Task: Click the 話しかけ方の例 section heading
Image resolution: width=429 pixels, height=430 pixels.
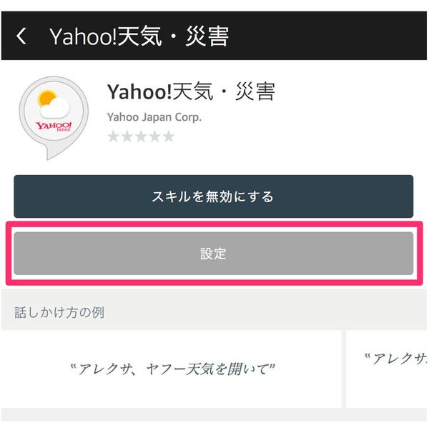Action: [60, 312]
